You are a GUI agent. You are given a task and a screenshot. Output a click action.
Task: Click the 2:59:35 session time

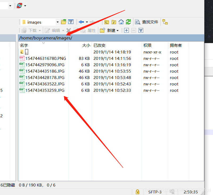pyautogui.click(x=191, y=192)
